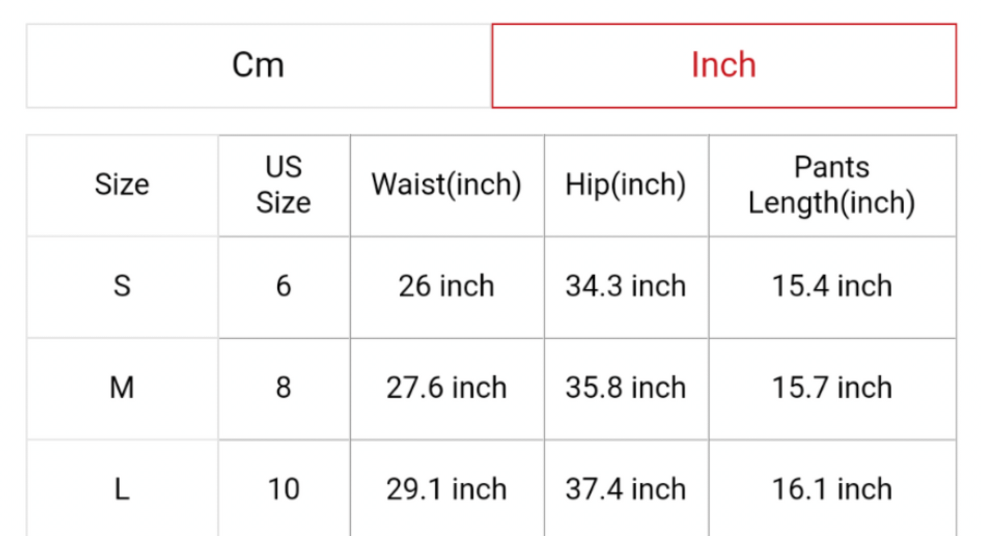Click the US Size column header

(283, 185)
